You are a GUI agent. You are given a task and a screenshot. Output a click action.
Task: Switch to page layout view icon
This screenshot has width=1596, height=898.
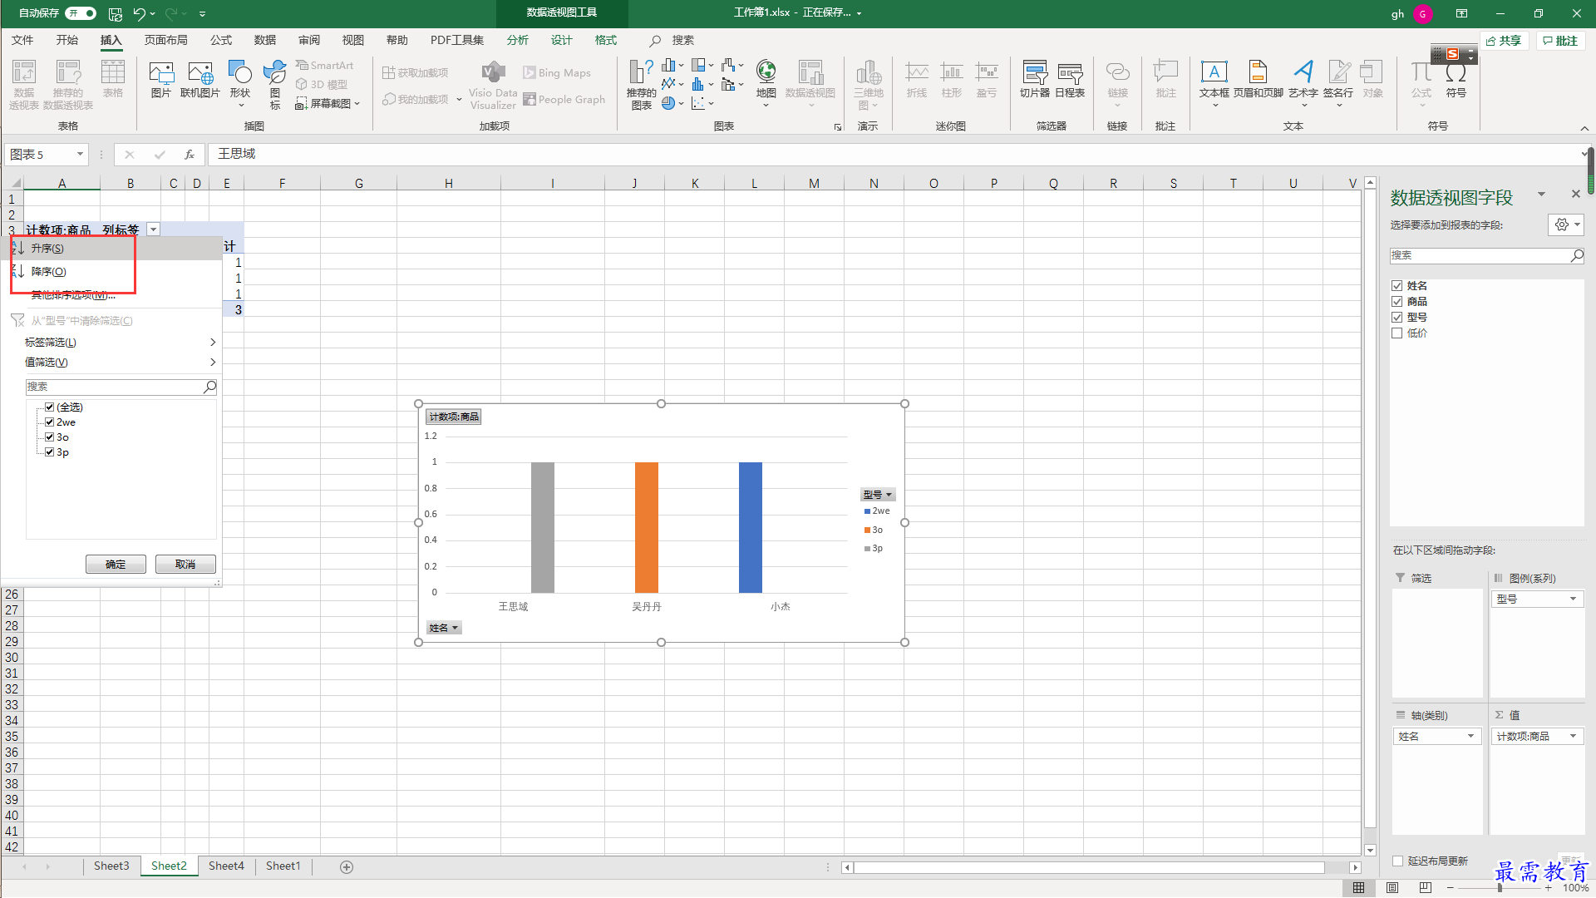[x=1392, y=888]
